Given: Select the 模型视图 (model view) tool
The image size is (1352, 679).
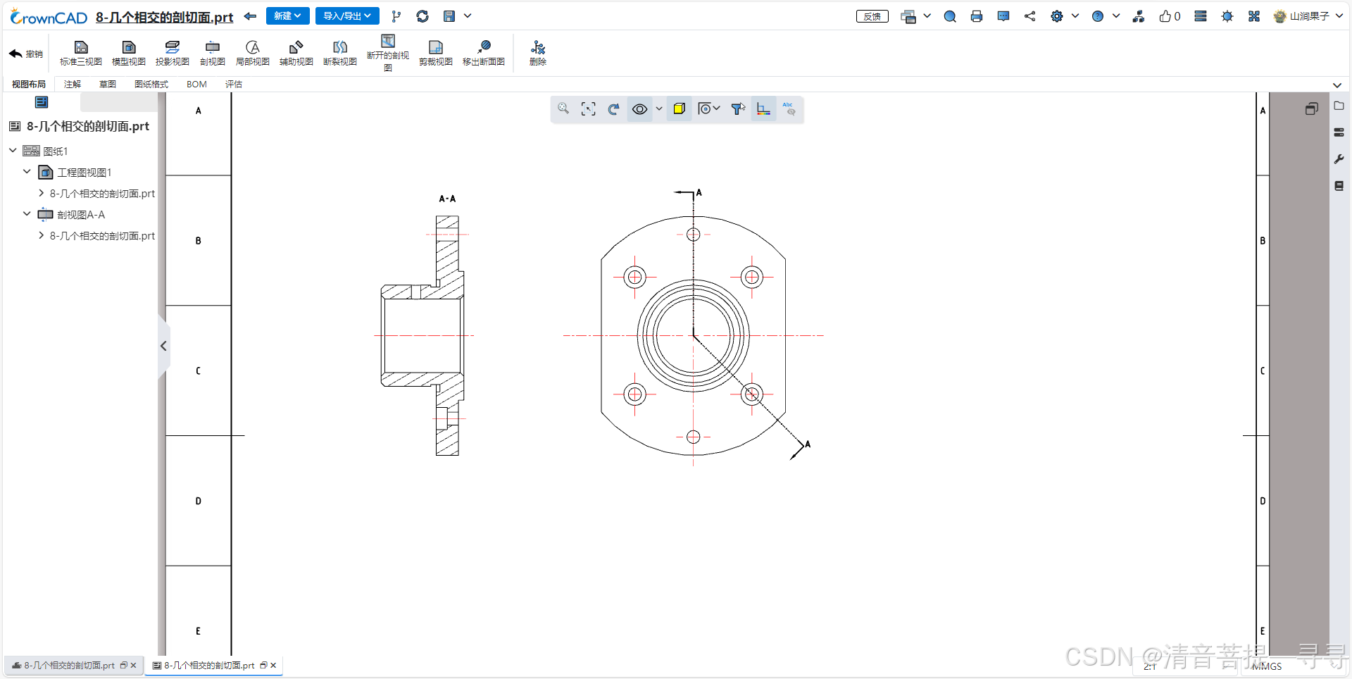Looking at the screenshot, I should (129, 54).
